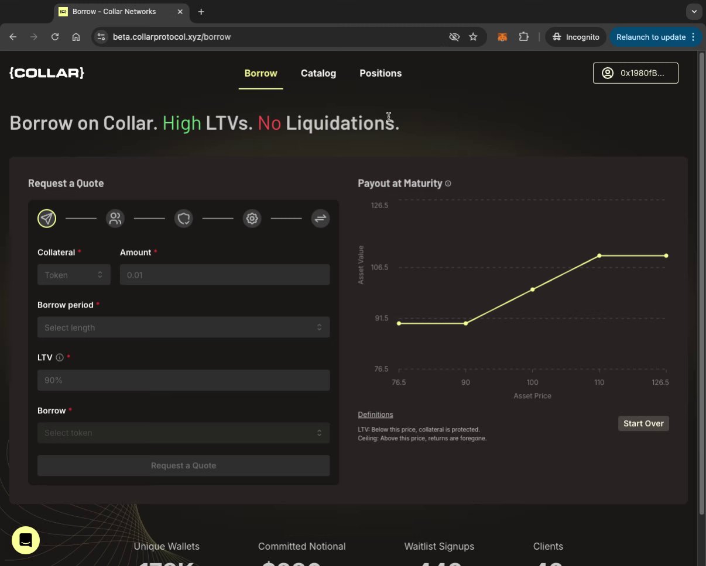
Task: Click the Payout at Maturity info icon
Action: click(448, 184)
